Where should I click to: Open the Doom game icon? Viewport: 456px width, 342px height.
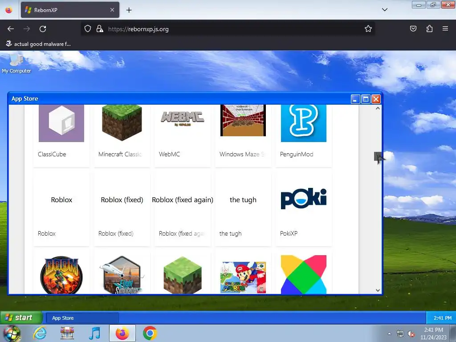(61, 275)
